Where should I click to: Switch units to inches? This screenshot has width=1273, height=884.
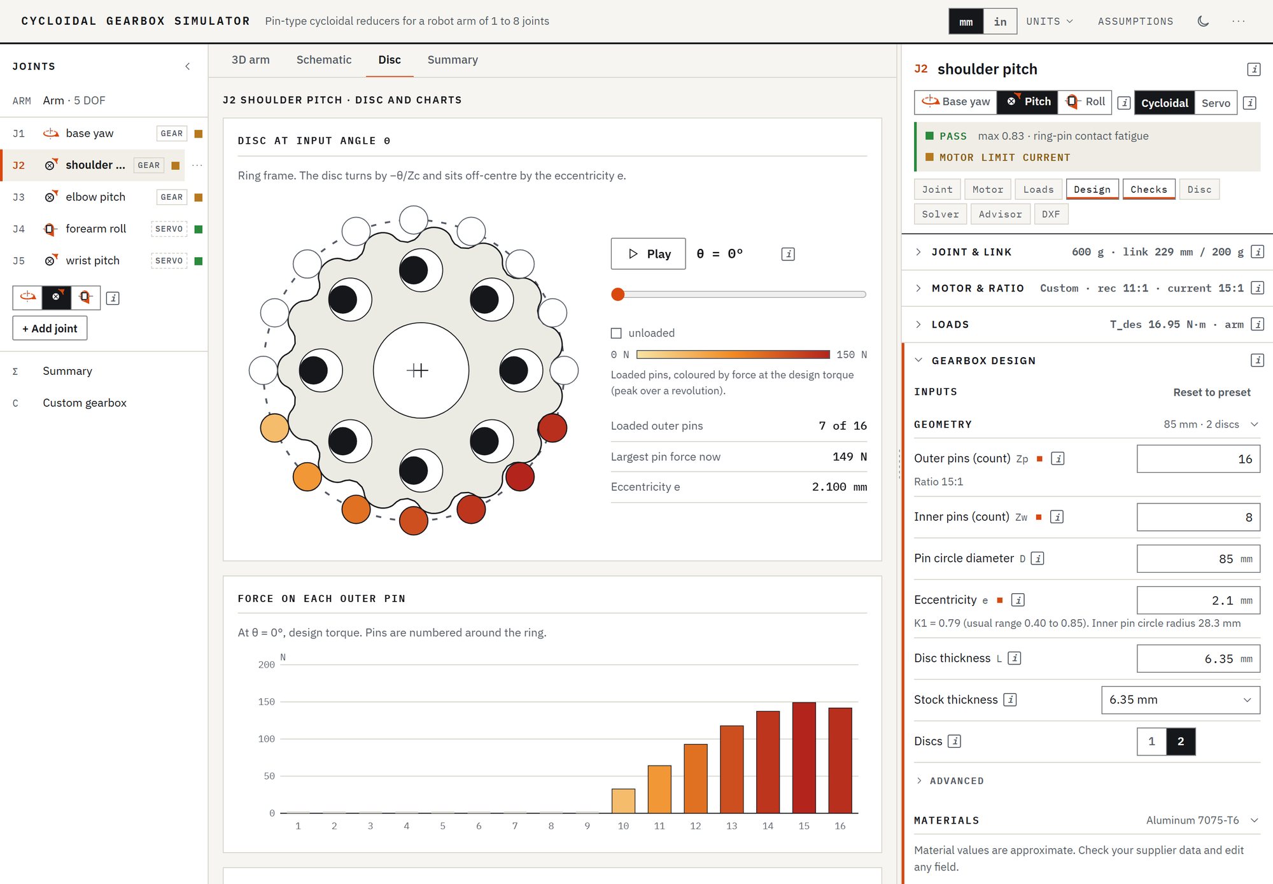[1000, 22]
